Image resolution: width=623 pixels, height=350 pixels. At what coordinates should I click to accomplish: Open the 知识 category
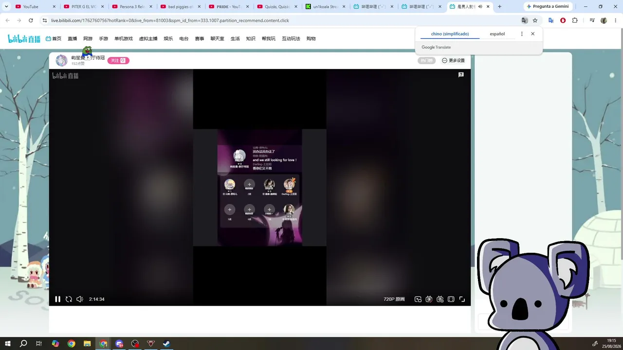[251, 39]
